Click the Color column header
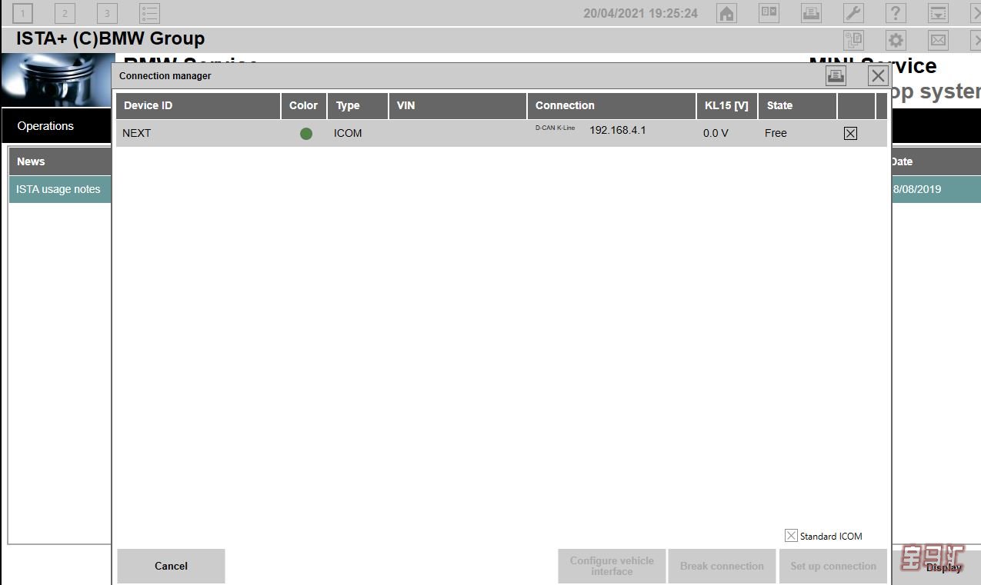The height and width of the screenshot is (585, 981). coord(304,106)
